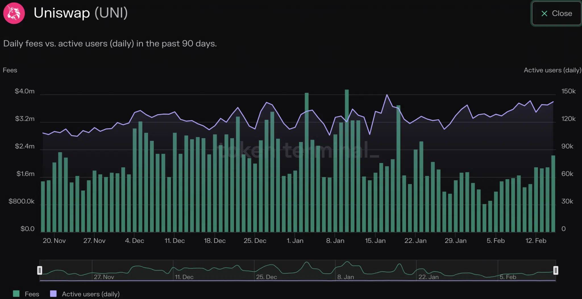Click the 12. Feb x-axis date label
This screenshot has height=299, width=582.
pyautogui.click(x=536, y=241)
